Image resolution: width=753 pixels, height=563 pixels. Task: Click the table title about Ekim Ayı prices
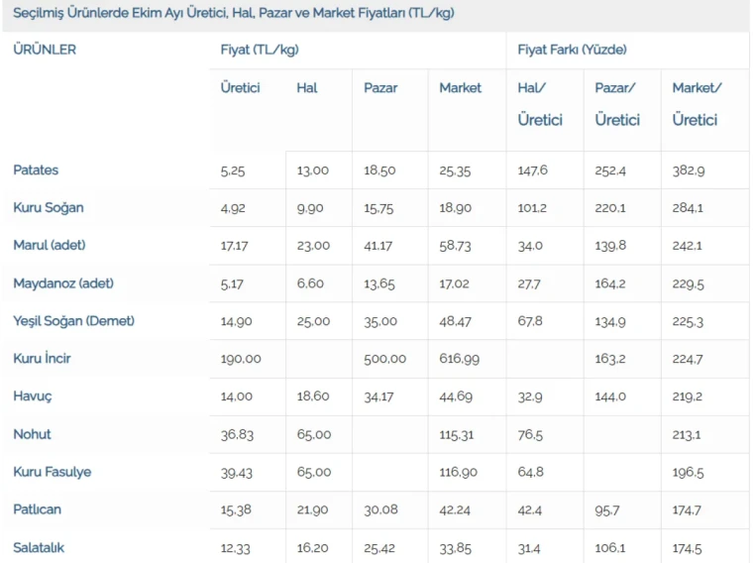[x=234, y=14]
